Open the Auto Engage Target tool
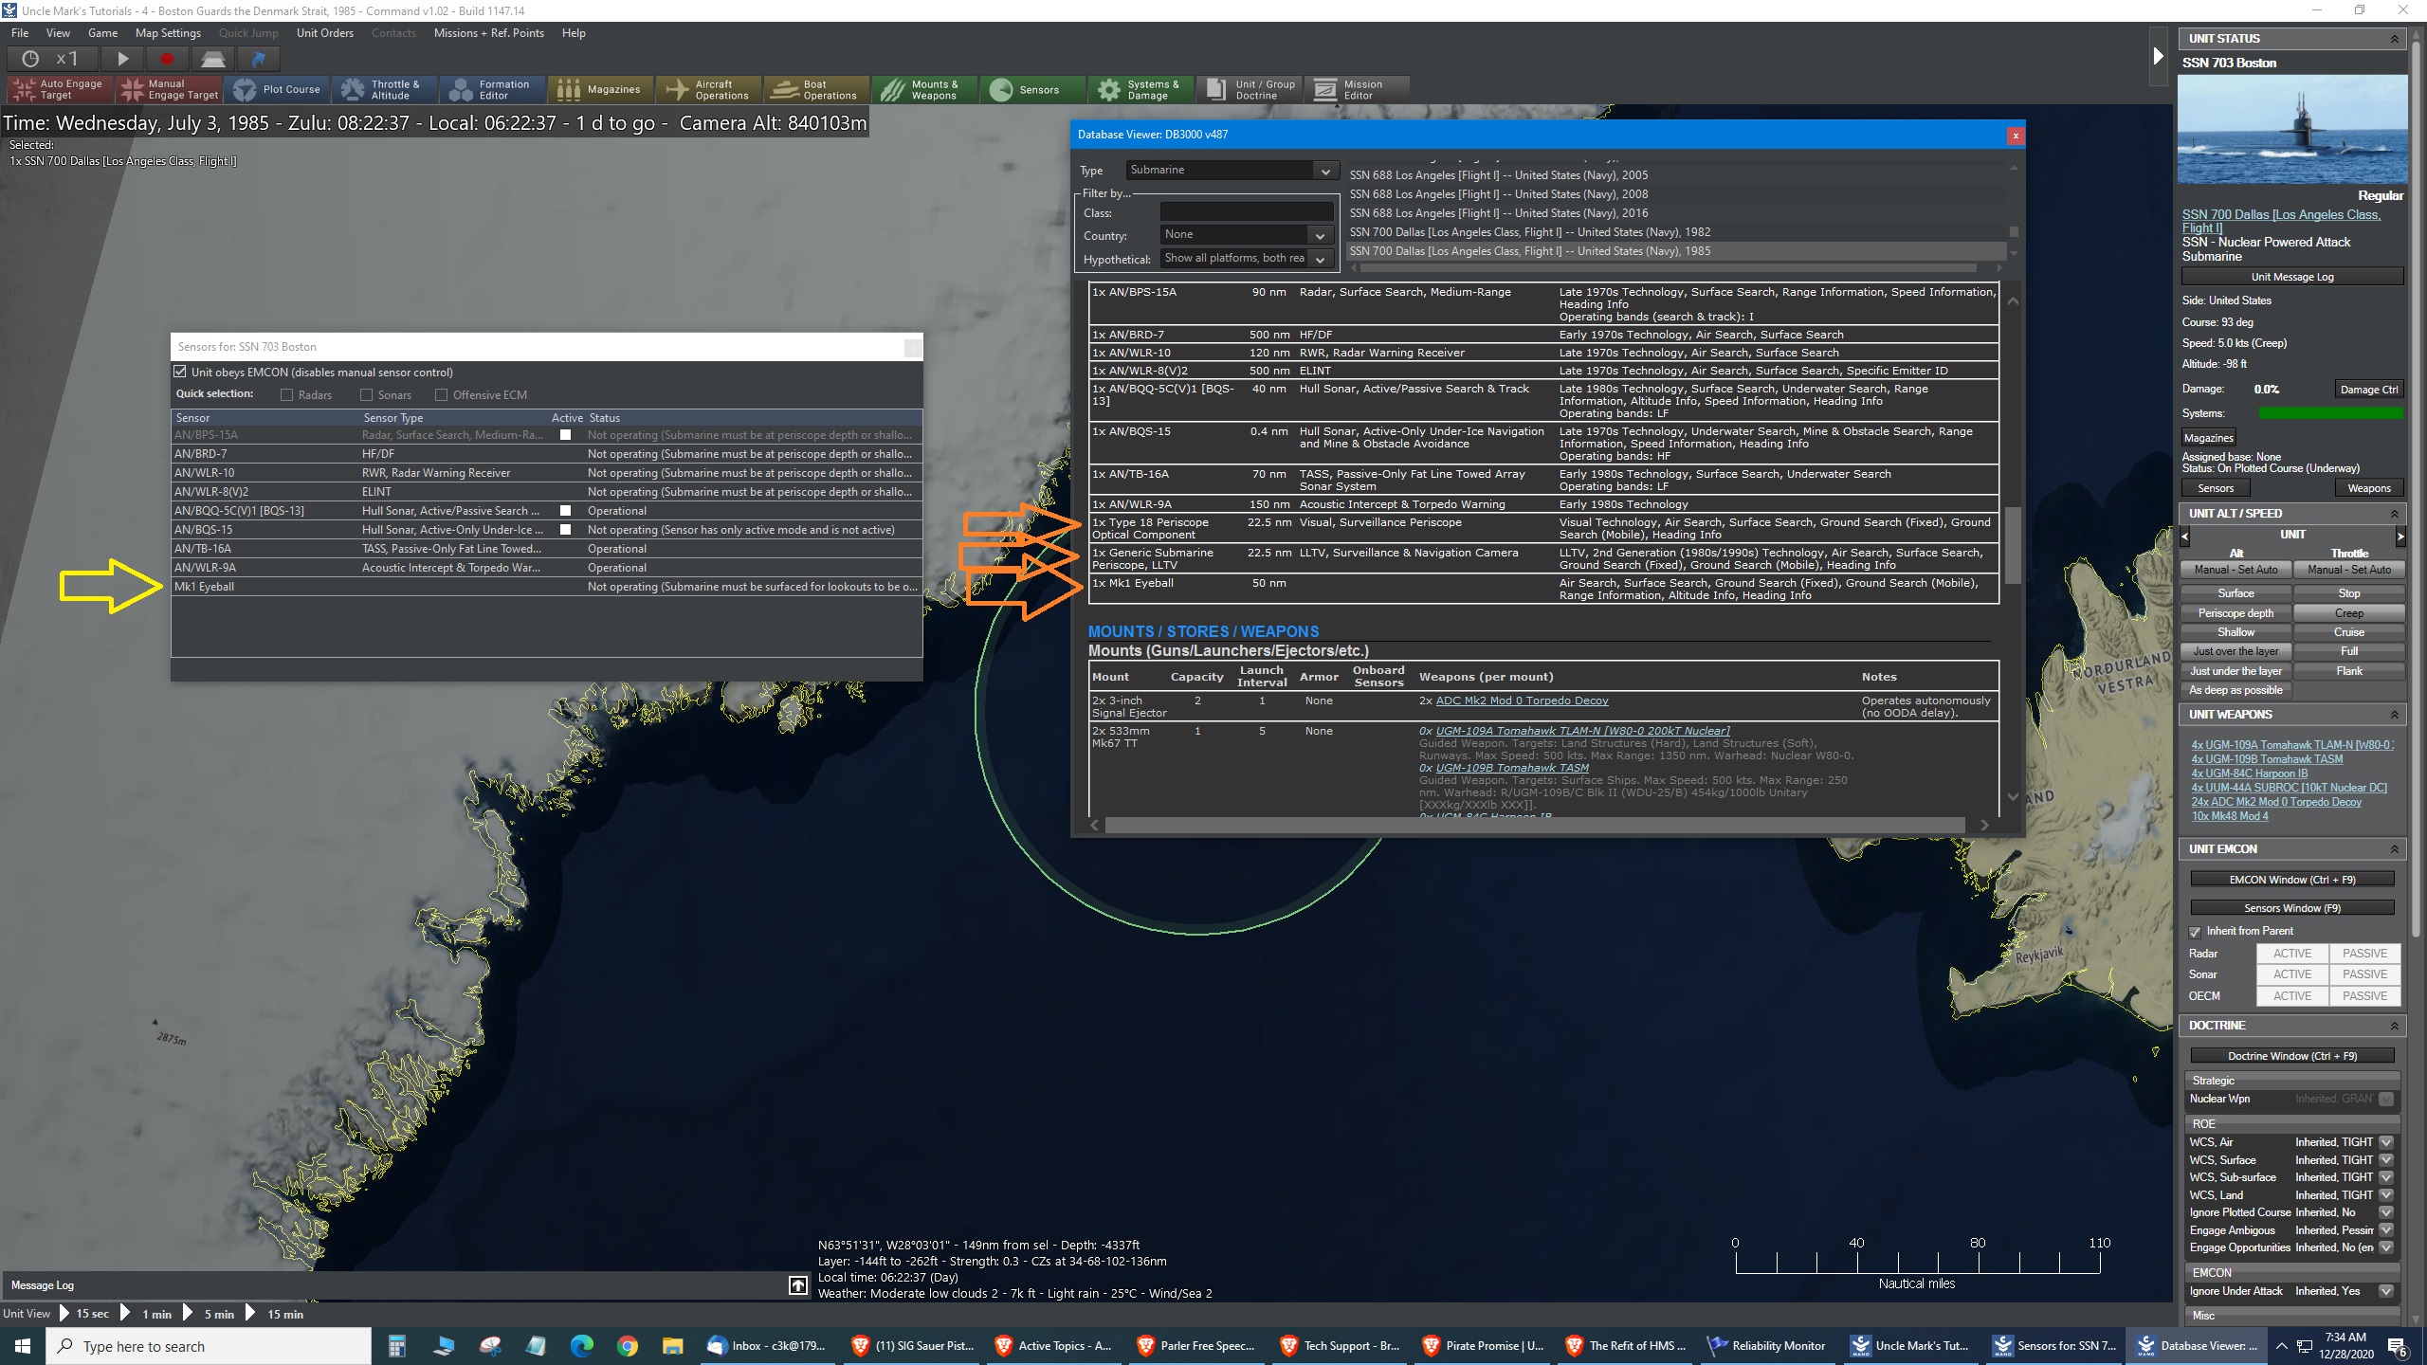This screenshot has width=2427, height=1365. click(60, 89)
